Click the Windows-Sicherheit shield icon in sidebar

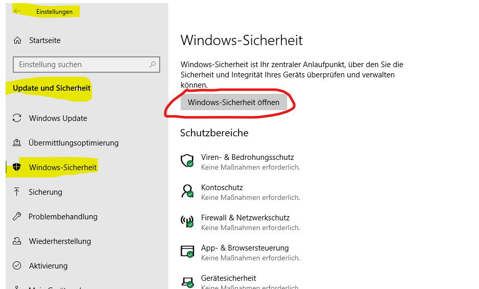point(17,167)
